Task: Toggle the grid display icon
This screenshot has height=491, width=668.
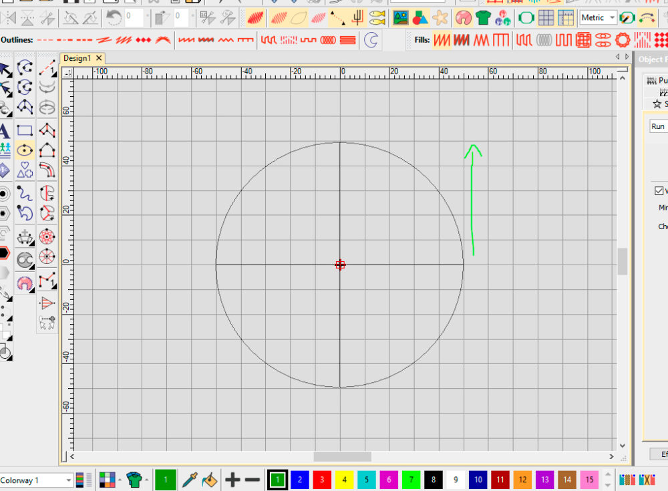Action: tap(546, 18)
